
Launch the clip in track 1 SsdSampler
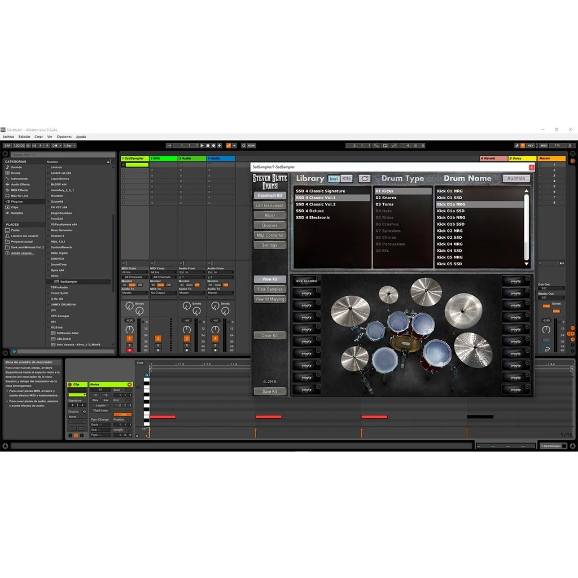pos(124,165)
